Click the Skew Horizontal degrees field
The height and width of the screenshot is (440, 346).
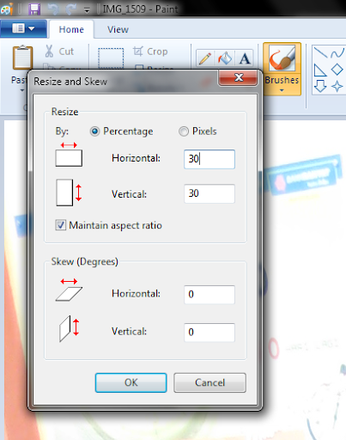pos(209,295)
